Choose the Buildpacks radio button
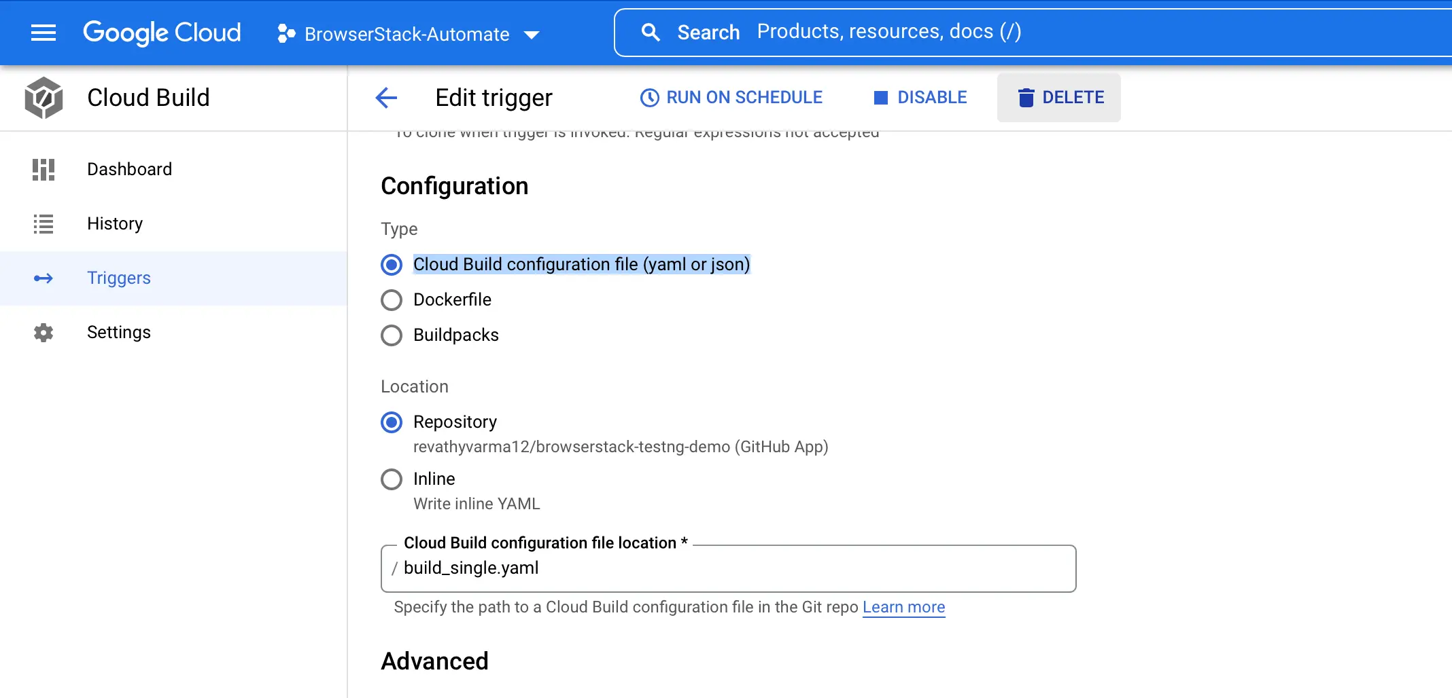The height and width of the screenshot is (698, 1452). click(392, 335)
